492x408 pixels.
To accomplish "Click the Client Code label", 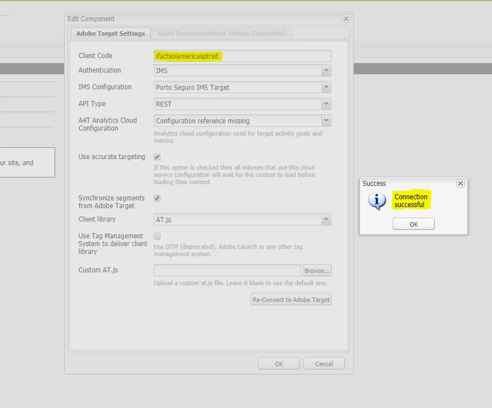I will coord(95,56).
